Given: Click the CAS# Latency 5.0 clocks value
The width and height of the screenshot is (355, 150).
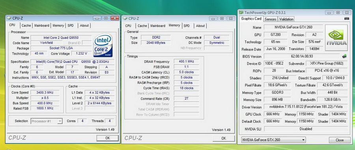Looking at the screenshot, I should pos(186,72).
